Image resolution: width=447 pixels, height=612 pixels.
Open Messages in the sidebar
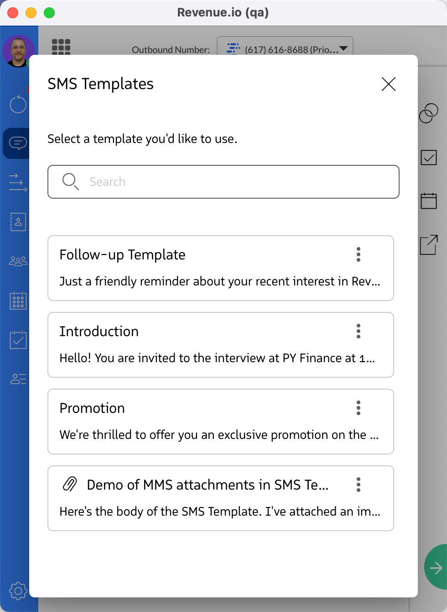tap(17, 143)
